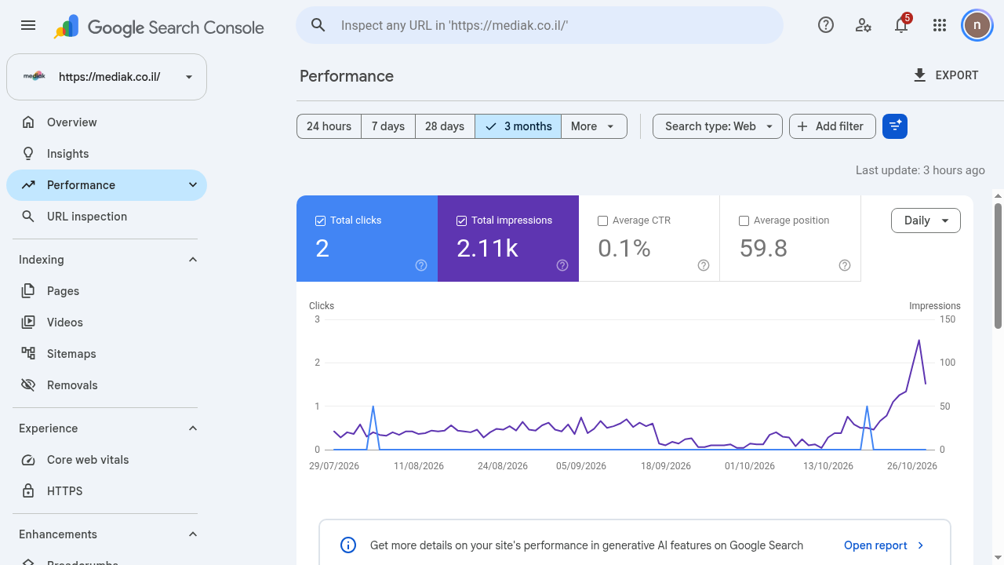Viewport: 1004px width, 565px height.
Task: Open Sitemaps in the sidebar
Action: pyautogui.click(x=107, y=354)
